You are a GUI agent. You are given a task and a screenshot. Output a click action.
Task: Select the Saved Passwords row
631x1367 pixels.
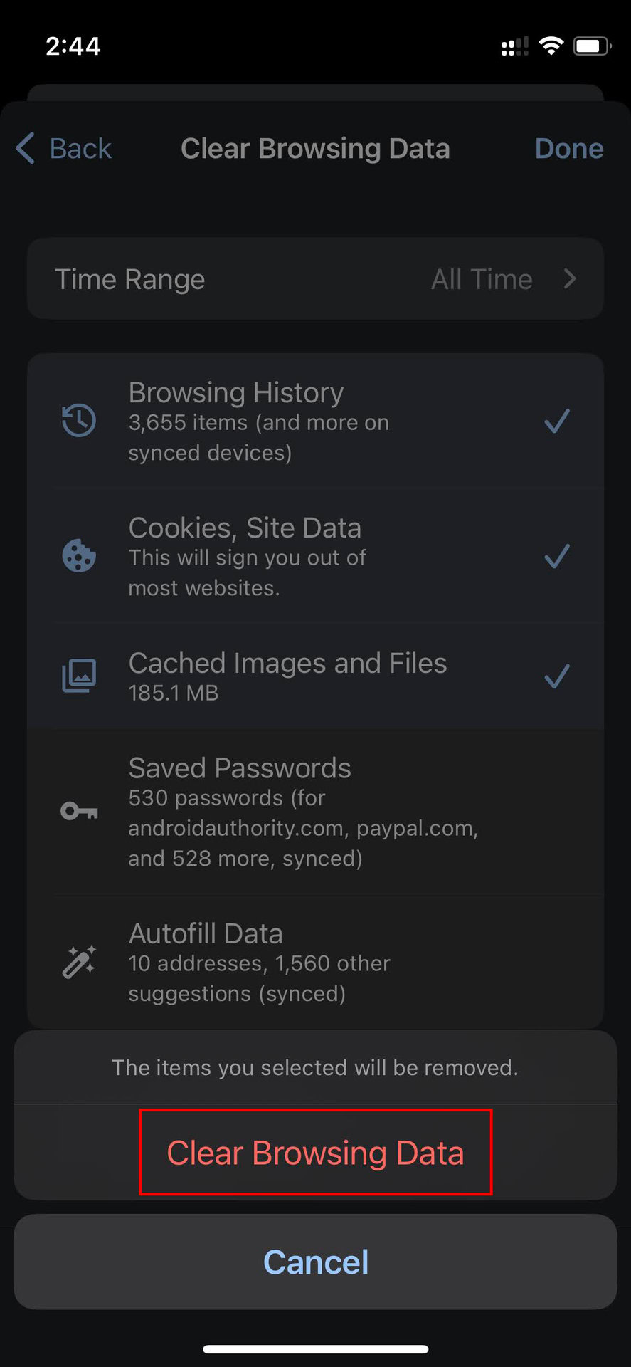(x=315, y=812)
